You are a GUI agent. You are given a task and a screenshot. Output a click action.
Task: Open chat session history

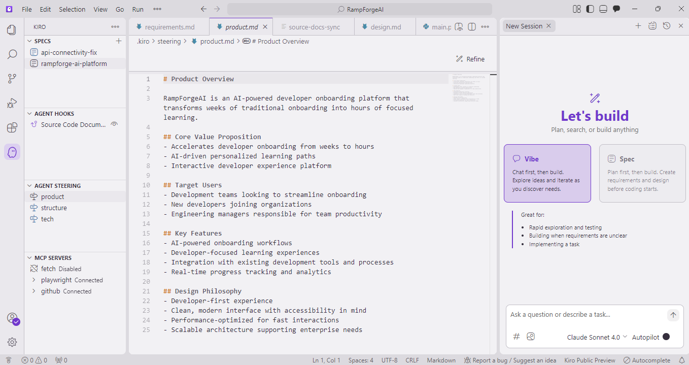click(x=667, y=26)
